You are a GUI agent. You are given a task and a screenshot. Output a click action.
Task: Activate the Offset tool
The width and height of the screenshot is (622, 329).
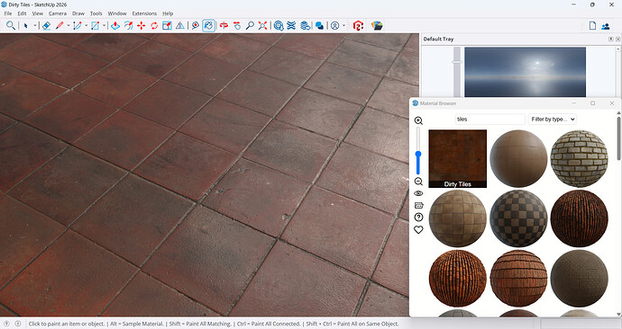pos(128,26)
